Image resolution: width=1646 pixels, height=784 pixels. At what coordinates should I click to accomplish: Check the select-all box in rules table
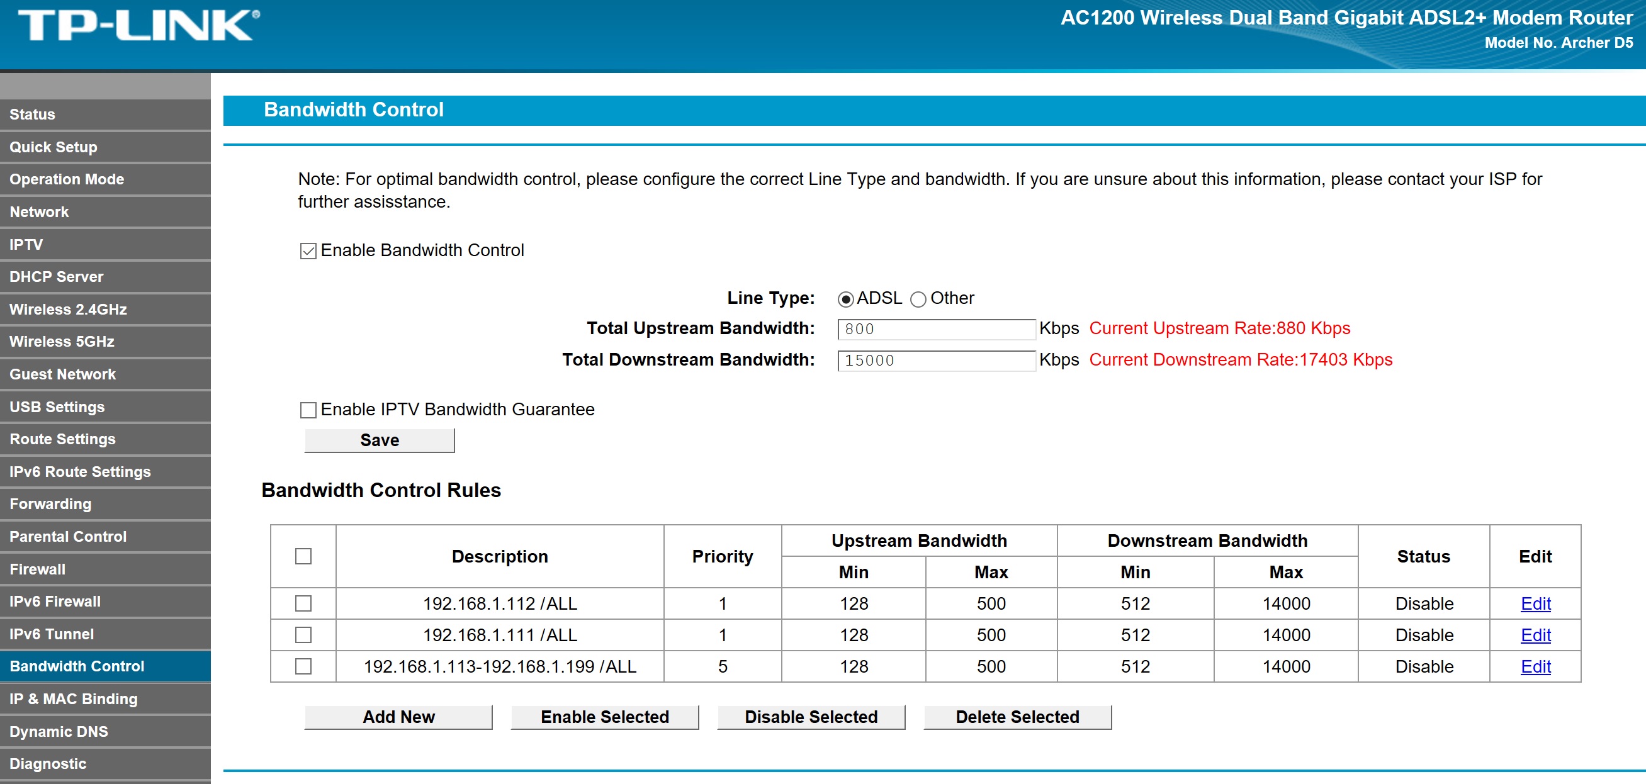303,556
